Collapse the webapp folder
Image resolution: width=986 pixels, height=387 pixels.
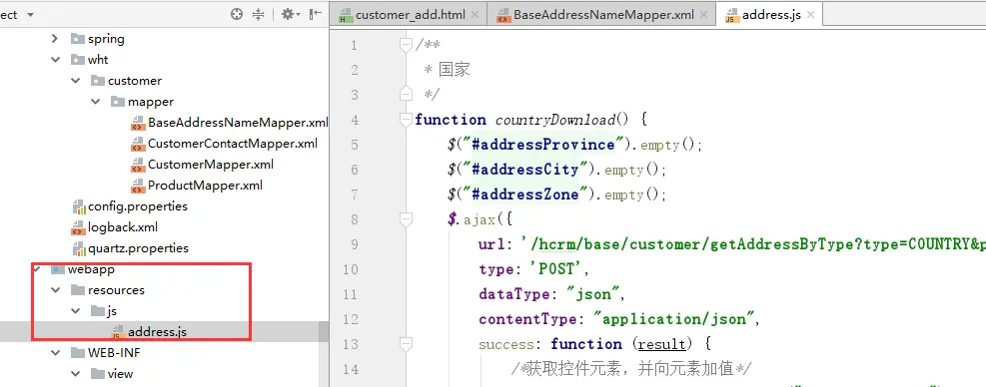[x=36, y=269]
